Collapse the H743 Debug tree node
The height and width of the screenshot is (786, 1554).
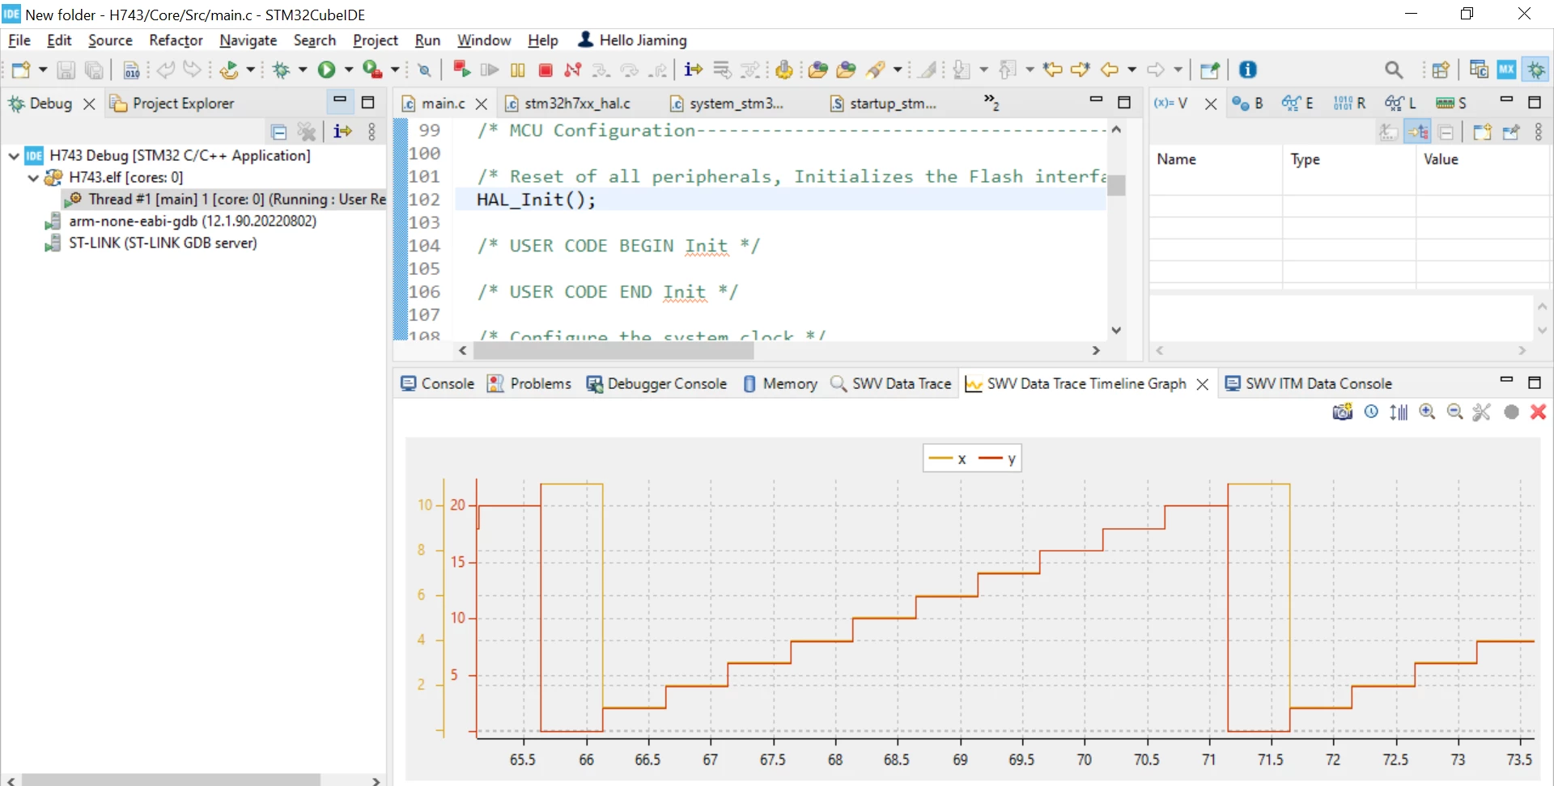pyautogui.click(x=14, y=155)
